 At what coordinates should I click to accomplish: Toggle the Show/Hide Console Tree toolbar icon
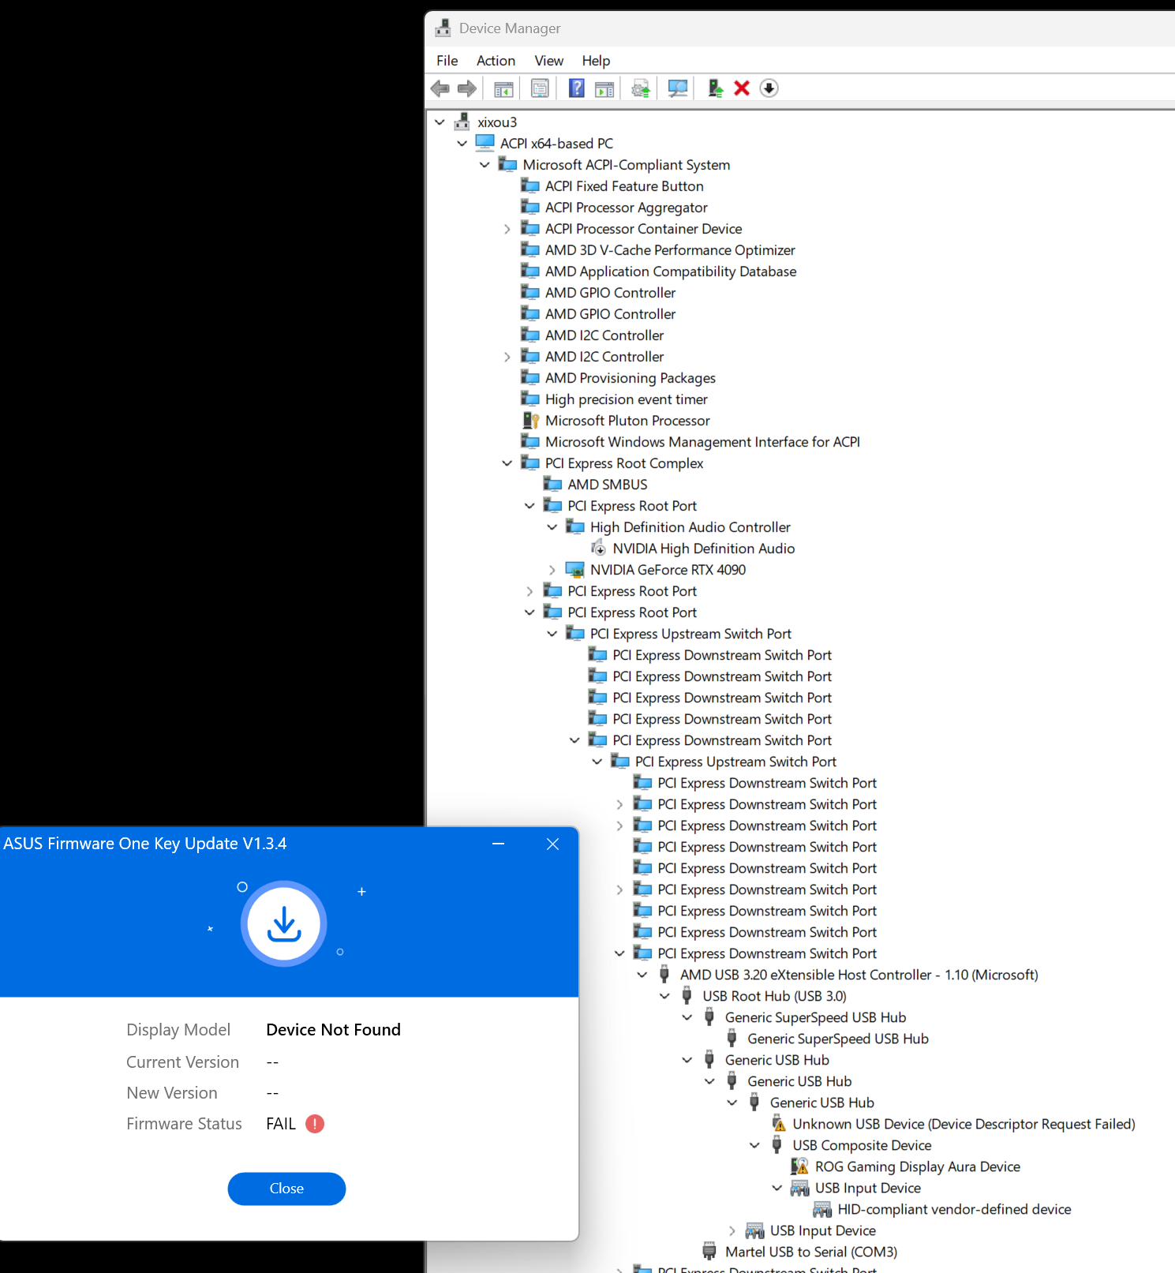click(x=503, y=88)
